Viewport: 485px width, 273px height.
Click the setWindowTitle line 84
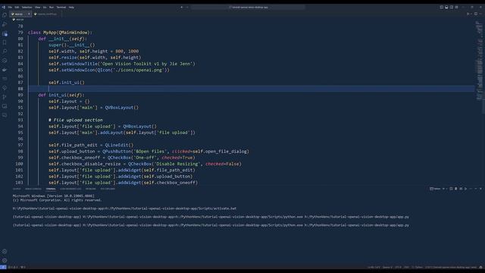click(122, 64)
